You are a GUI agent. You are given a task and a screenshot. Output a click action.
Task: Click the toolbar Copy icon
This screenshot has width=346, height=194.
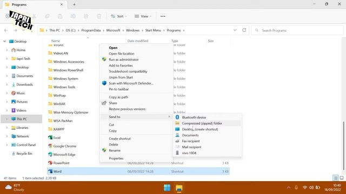[x=47, y=16]
